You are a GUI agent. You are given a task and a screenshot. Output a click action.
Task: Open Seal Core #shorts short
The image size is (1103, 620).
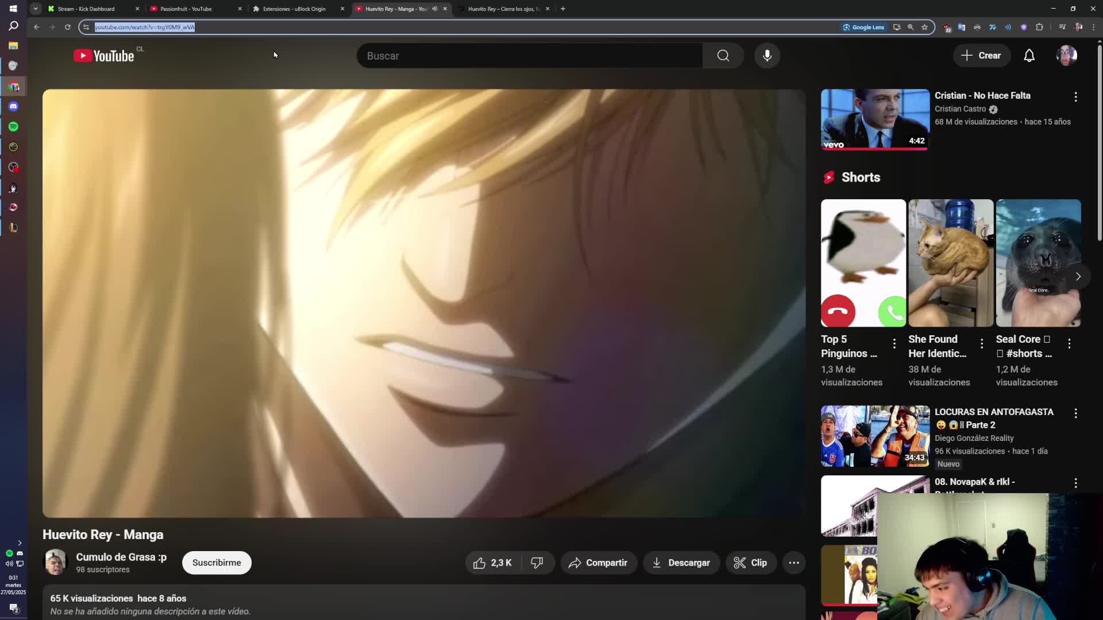(1038, 263)
